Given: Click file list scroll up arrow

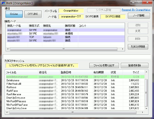Looking at the screenshot, I should pos(146,72).
